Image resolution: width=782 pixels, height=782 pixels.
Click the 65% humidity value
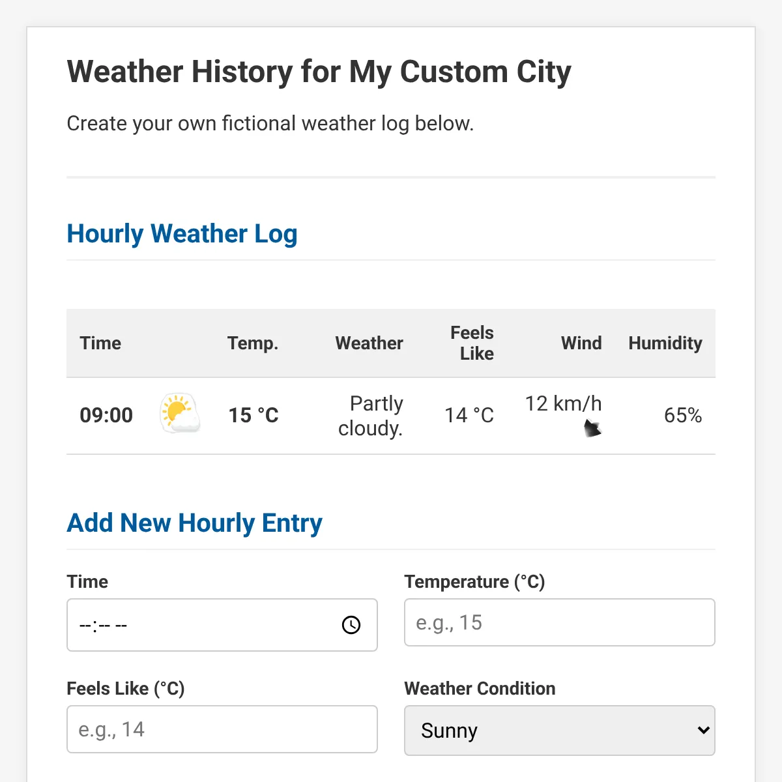pos(682,416)
